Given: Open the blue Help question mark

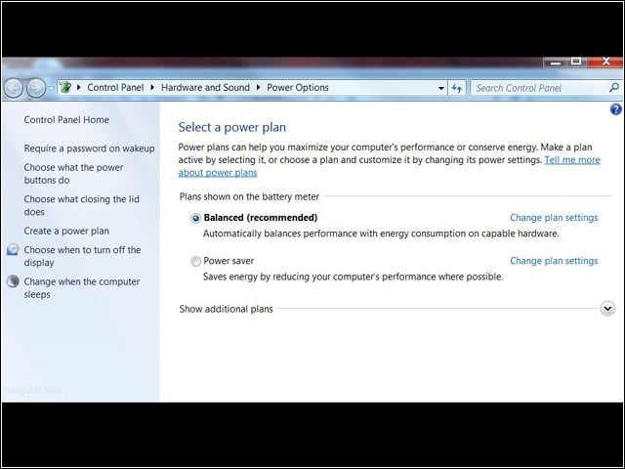Looking at the screenshot, I should pyautogui.click(x=616, y=109).
